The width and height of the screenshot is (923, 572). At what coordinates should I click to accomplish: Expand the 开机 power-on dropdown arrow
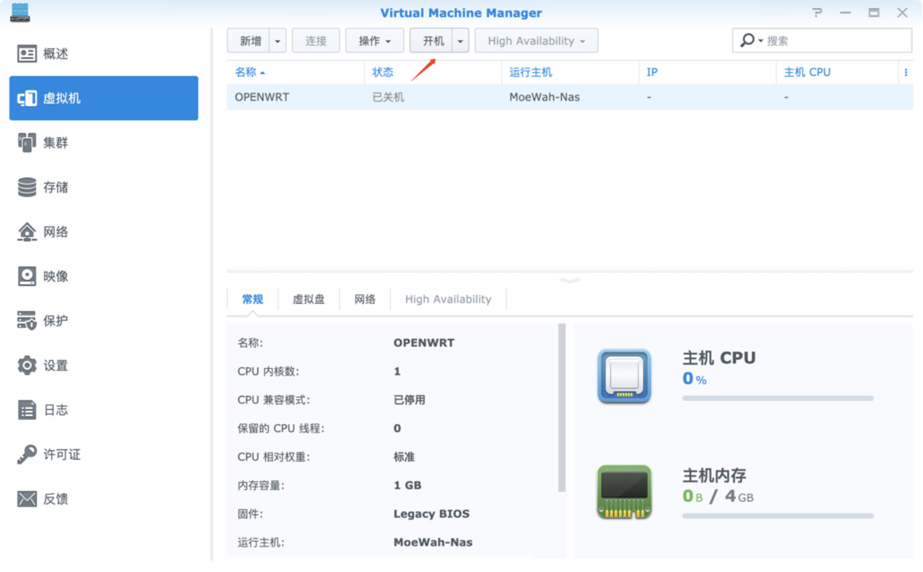click(x=460, y=41)
